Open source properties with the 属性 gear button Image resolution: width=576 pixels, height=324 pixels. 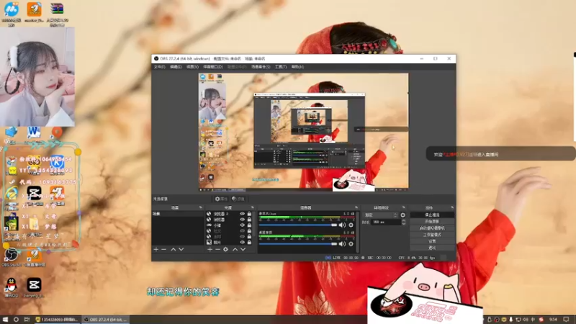pos(221,199)
